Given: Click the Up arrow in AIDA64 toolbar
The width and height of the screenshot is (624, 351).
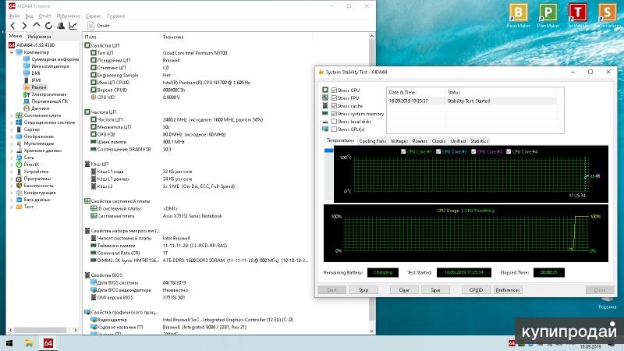Looking at the screenshot, I should 37,26.
